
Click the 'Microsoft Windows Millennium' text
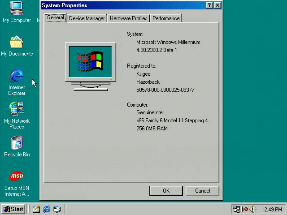click(x=168, y=42)
